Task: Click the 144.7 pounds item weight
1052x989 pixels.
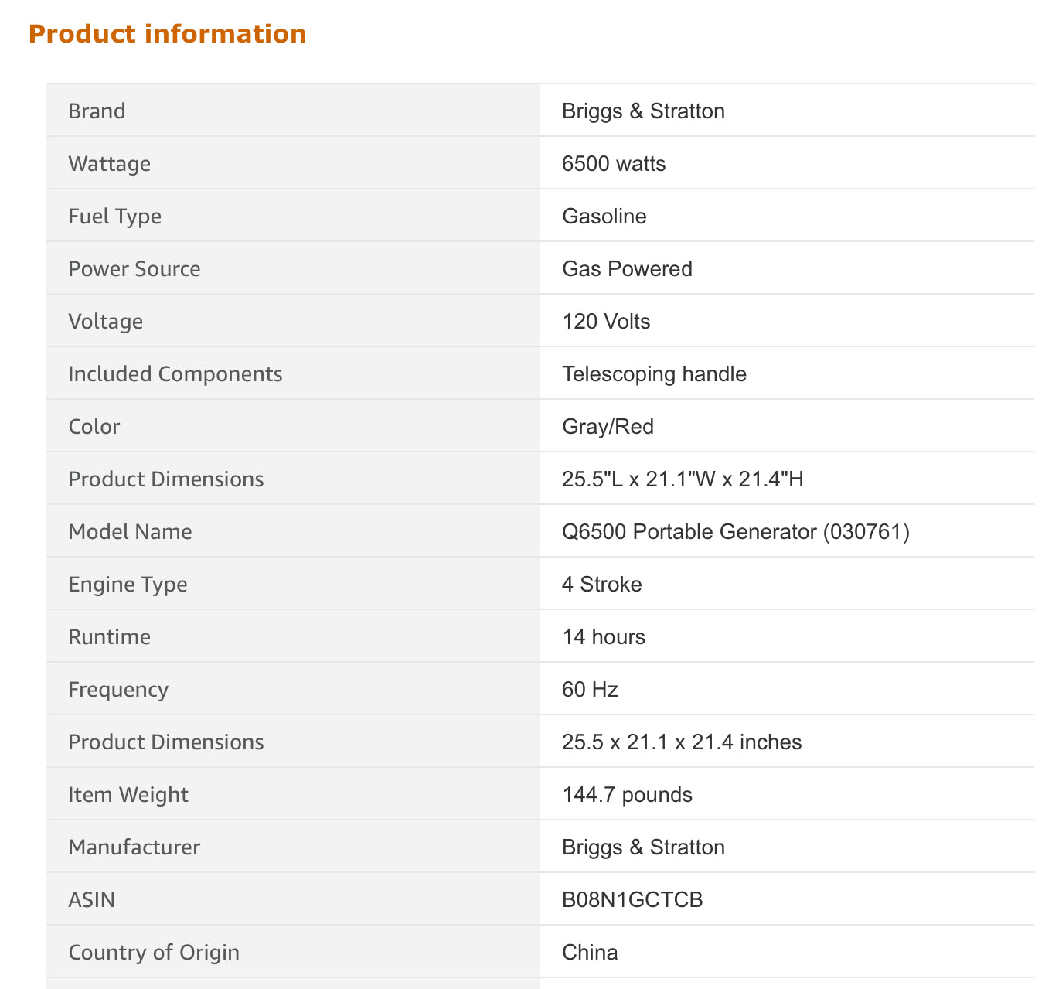Action: click(x=627, y=795)
